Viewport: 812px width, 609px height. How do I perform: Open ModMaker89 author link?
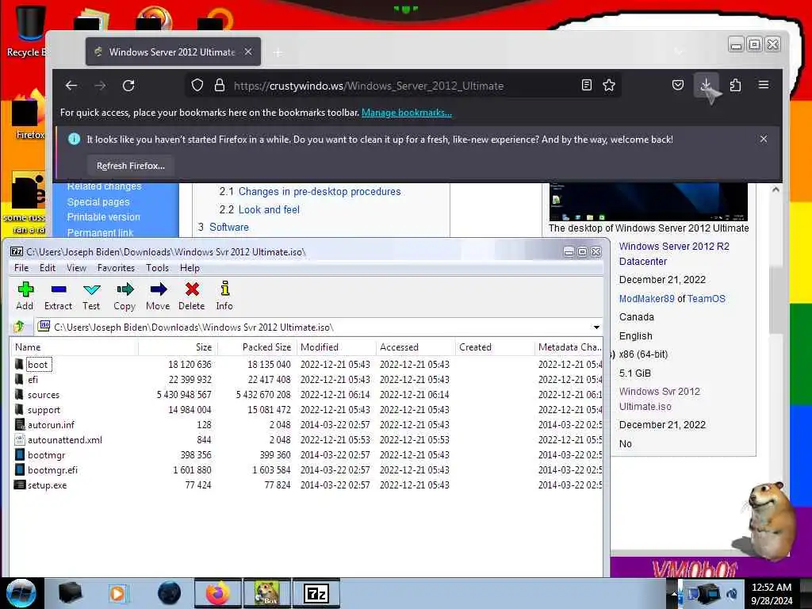[647, 299]
